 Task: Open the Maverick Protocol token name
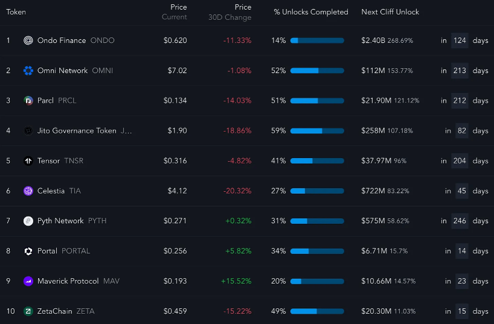[68, 281]
